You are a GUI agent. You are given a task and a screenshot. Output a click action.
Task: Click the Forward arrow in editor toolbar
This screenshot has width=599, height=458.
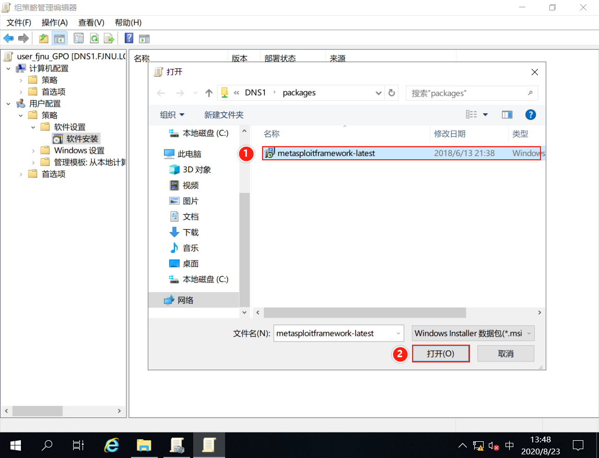tap(24, 38)
